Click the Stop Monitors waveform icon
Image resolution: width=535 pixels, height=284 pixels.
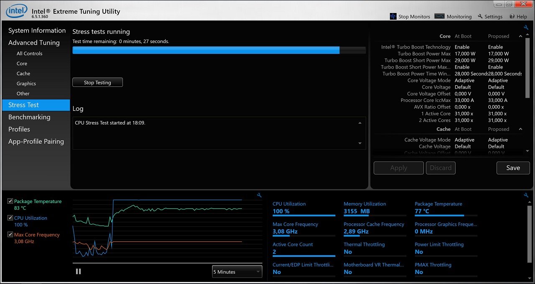tap(393, 16)
